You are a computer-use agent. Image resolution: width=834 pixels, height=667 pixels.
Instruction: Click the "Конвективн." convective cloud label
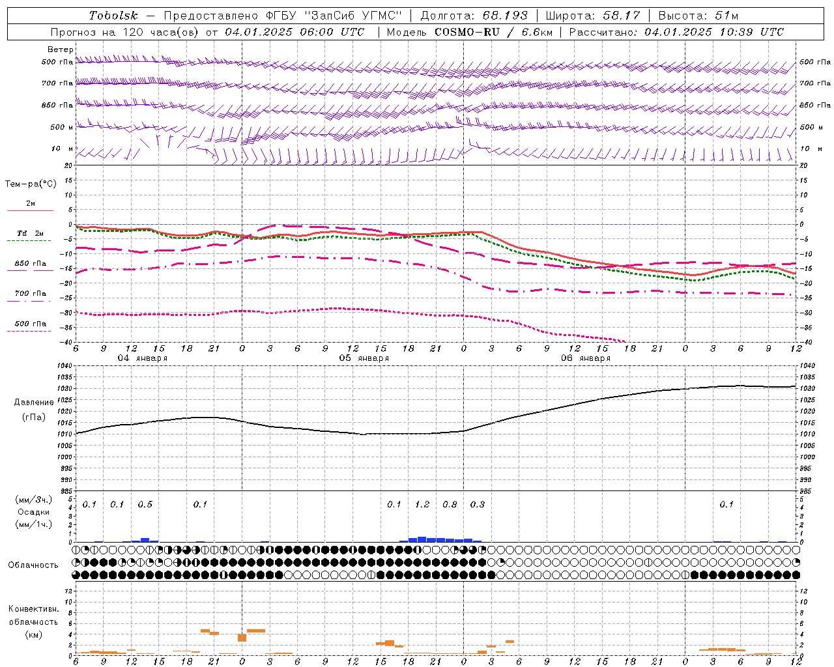click(x=33, y=609)
